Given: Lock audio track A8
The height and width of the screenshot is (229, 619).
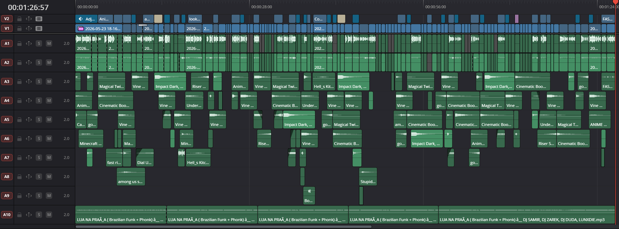Looking at the screenshot, I should [19, 177].
